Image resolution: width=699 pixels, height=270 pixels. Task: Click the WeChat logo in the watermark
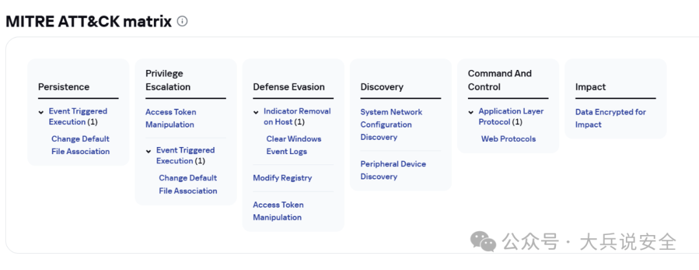(483, 242)
